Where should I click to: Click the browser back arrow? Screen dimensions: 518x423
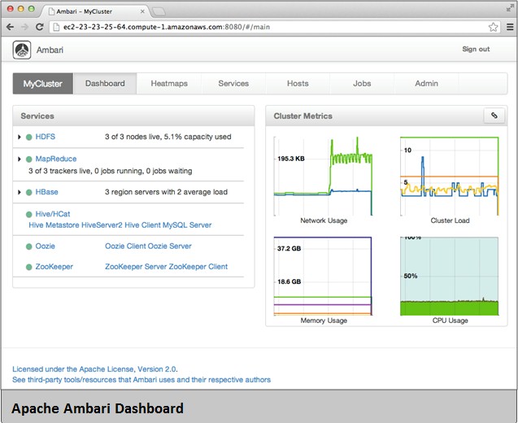(10, 27)
